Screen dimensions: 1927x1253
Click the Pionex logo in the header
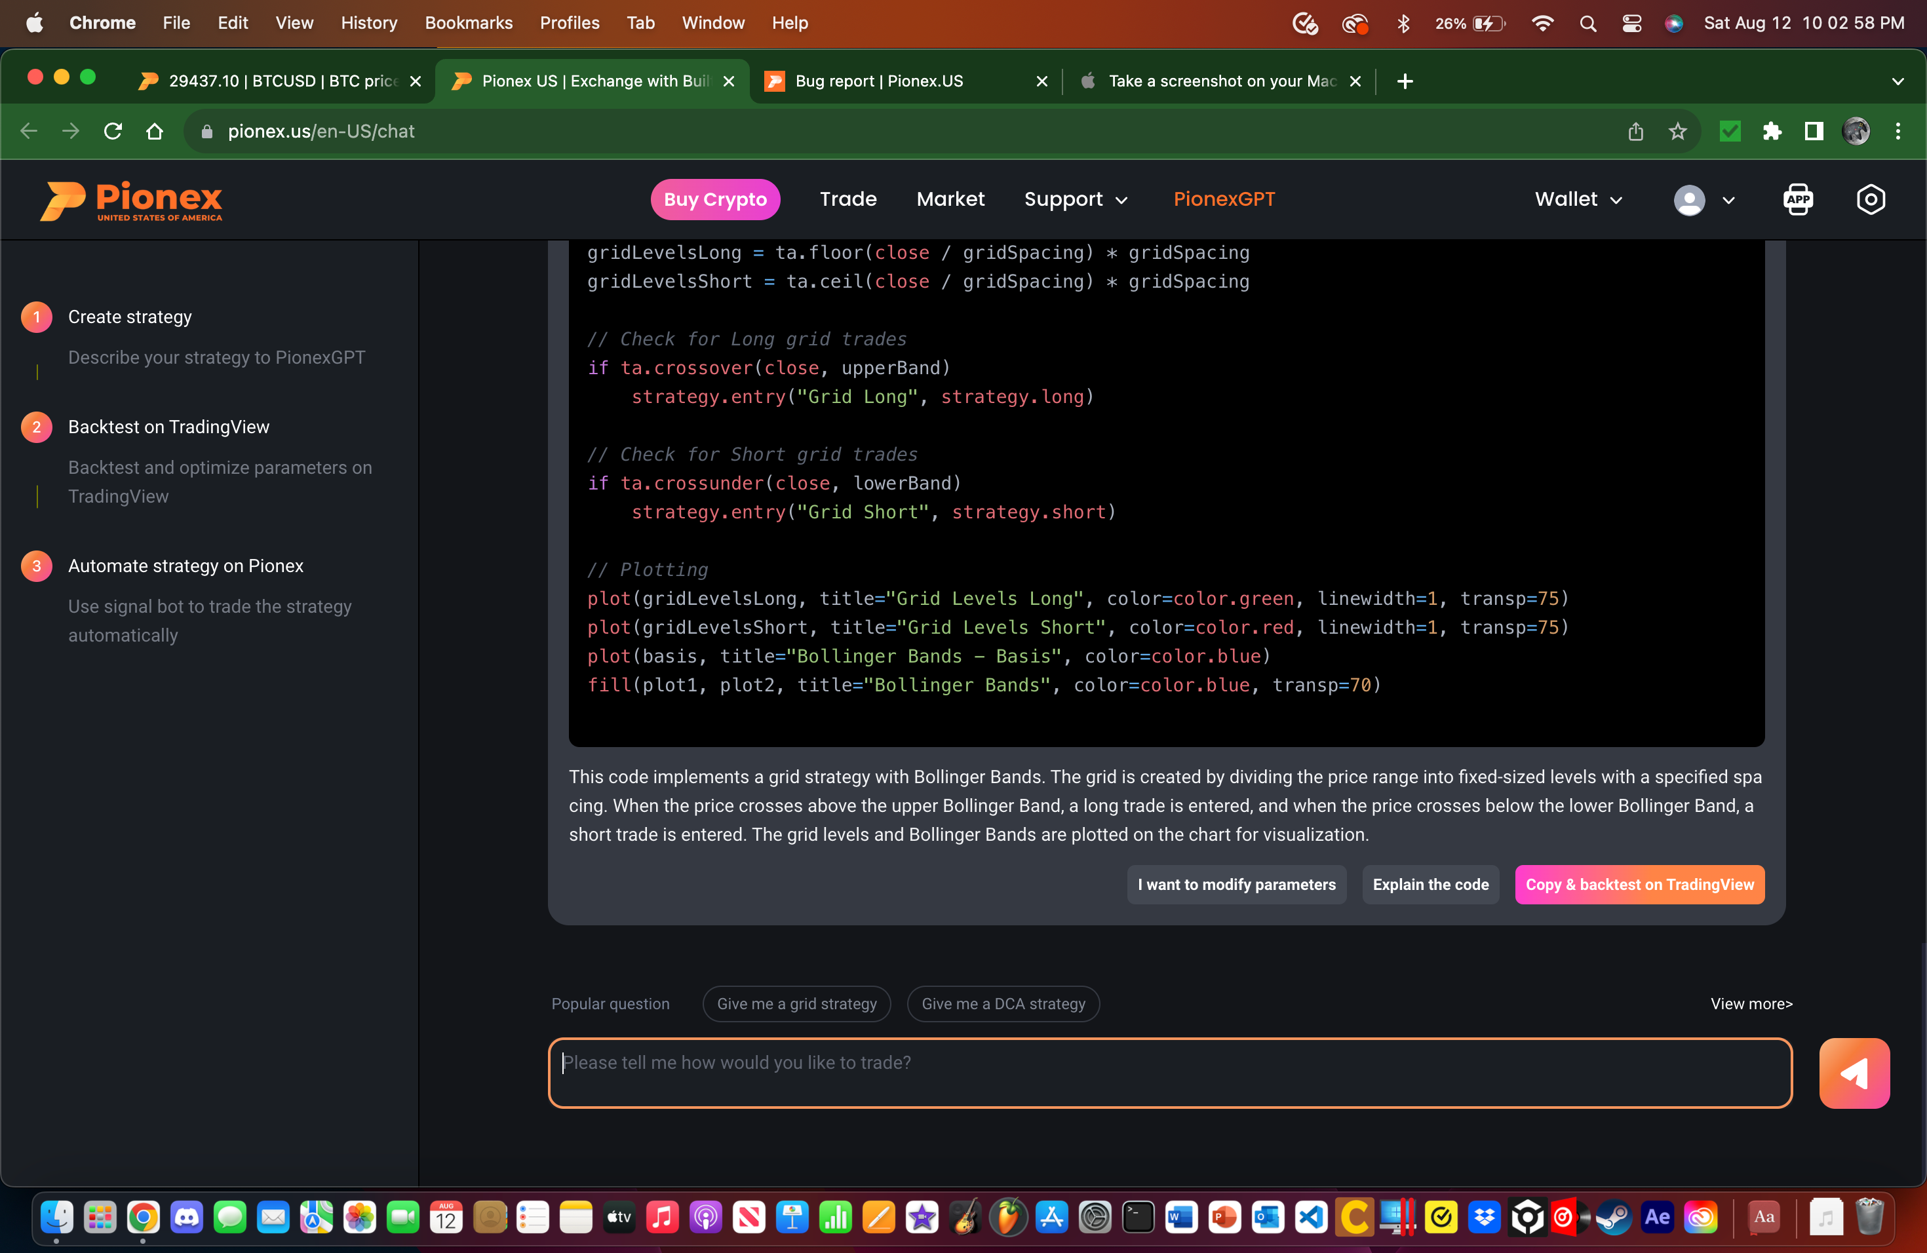[x=131, y=200]
